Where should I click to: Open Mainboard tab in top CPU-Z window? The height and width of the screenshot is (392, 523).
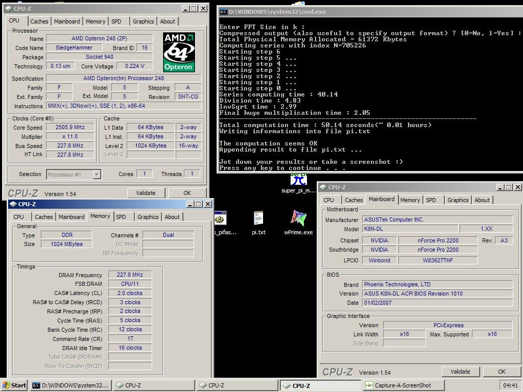67,21
